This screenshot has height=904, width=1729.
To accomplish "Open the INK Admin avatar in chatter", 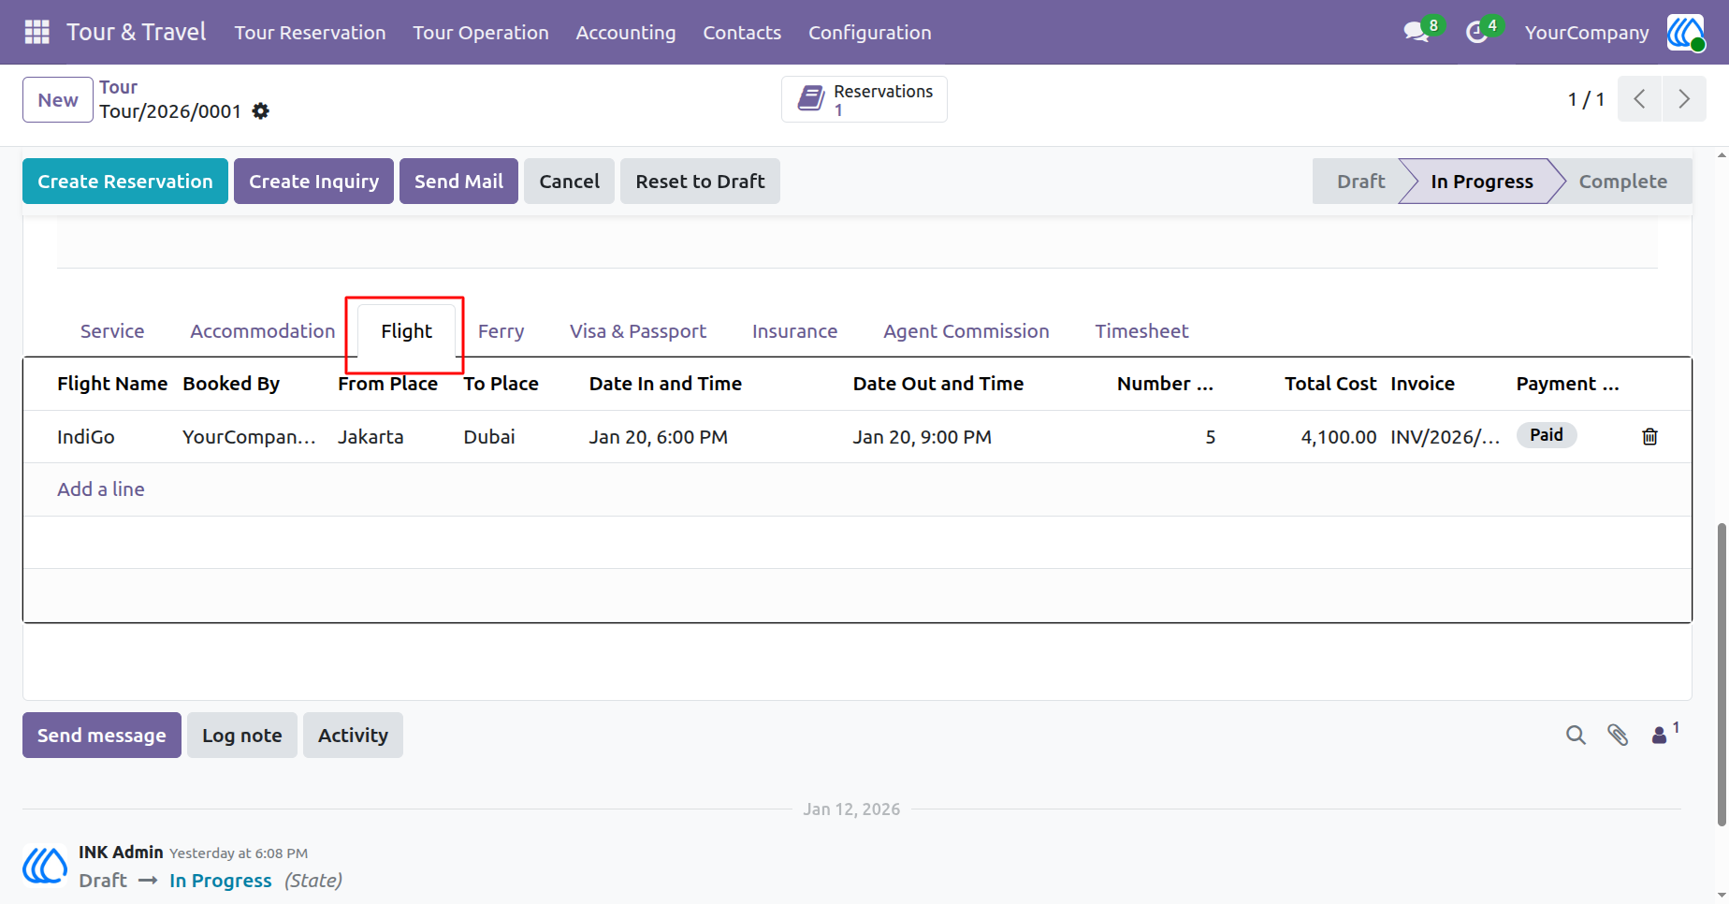I will click(x=45, y=866).
